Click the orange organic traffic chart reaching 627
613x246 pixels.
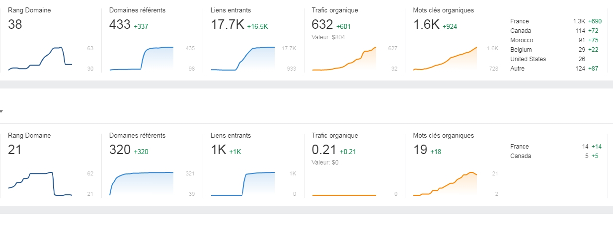(344, 60)
